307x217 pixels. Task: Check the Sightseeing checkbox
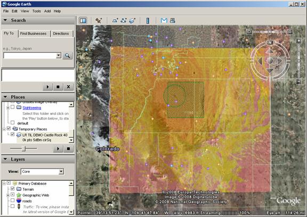coord(13,107)
